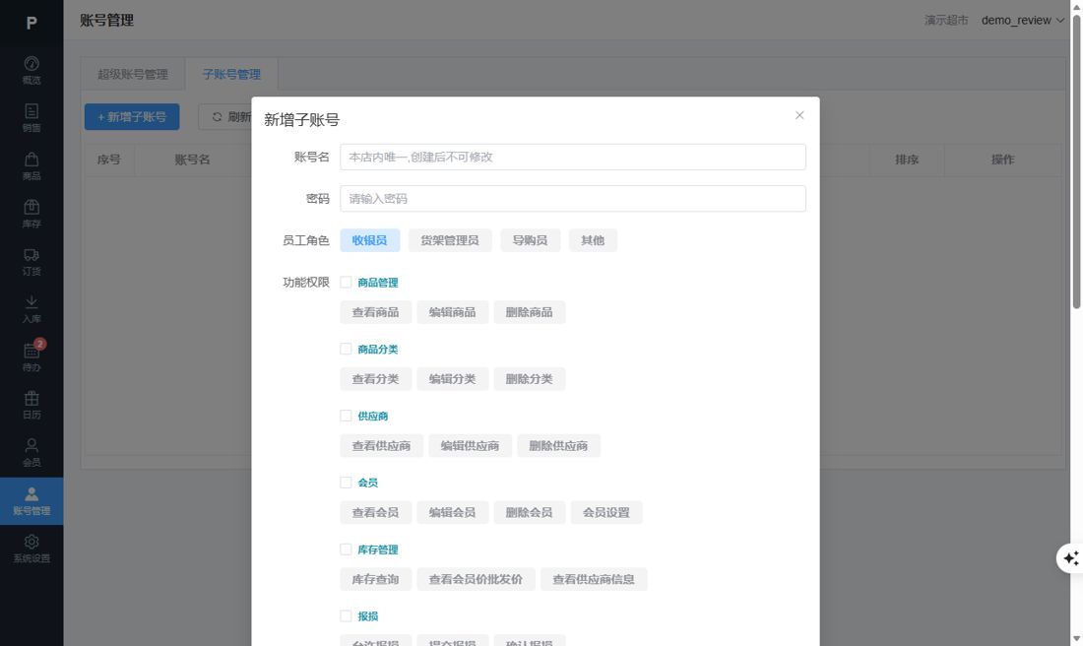Close the 新增子账号 dialog with X
This screenshot has height=646, width=1083.
pyautogui.click(x=799, y=115)
